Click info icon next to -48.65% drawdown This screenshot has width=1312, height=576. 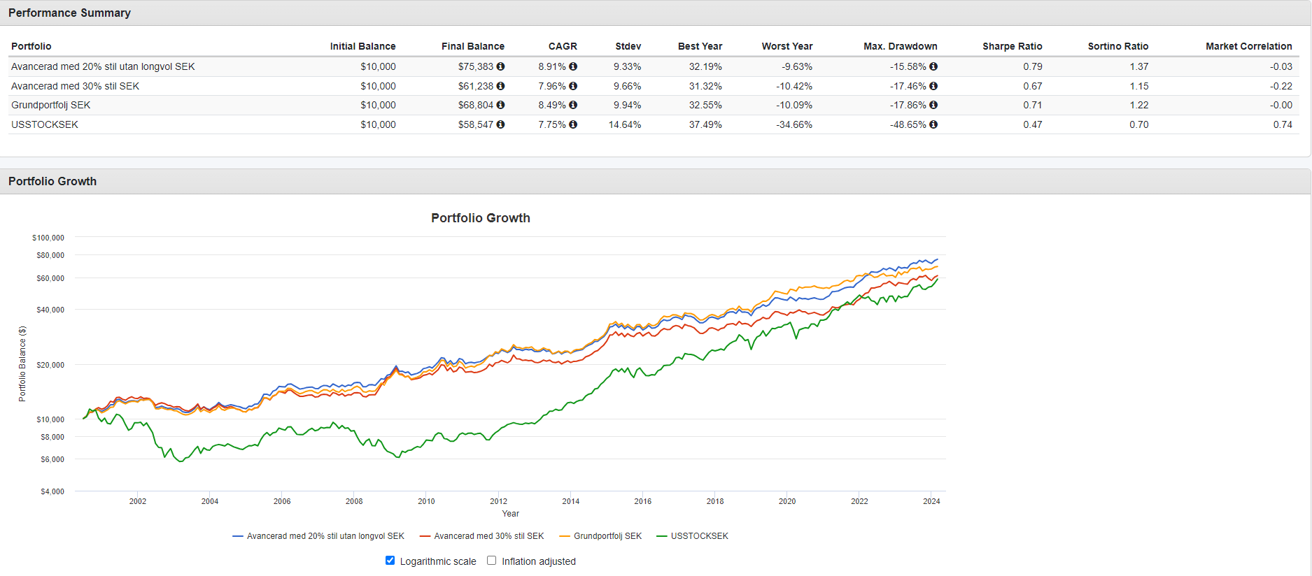tap(933, 124)
